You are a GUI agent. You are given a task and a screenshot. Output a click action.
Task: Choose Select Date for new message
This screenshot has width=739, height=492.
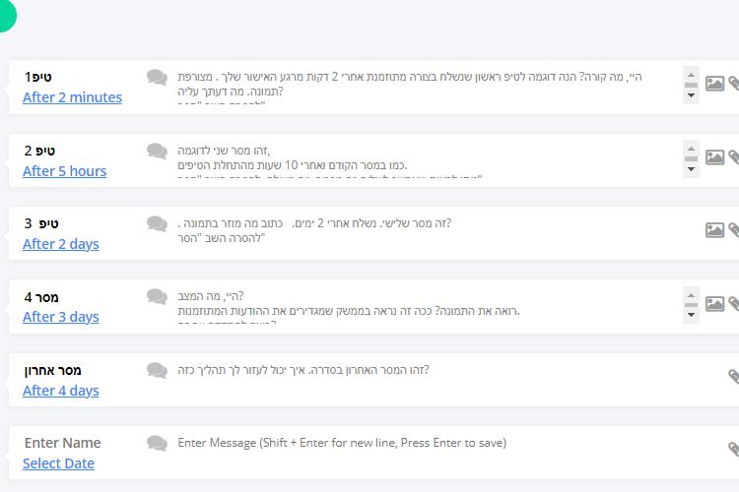coord(58,463)
